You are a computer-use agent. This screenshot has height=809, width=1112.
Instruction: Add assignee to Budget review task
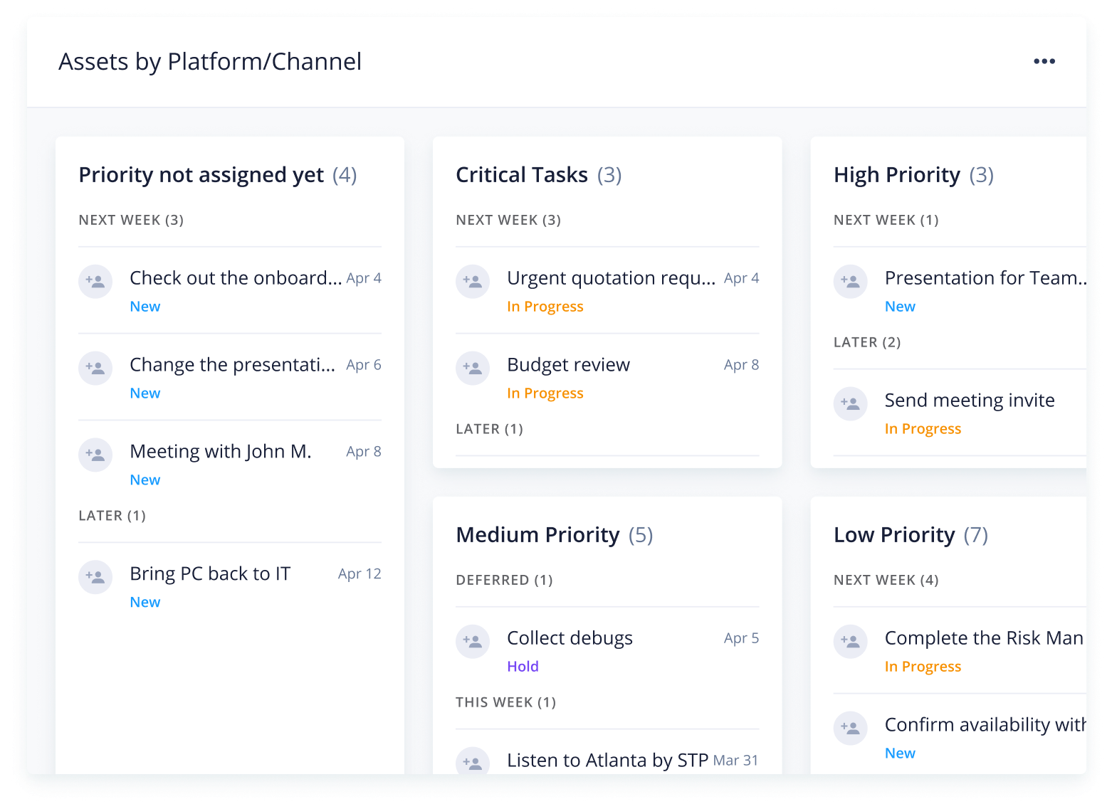point(473,369)
